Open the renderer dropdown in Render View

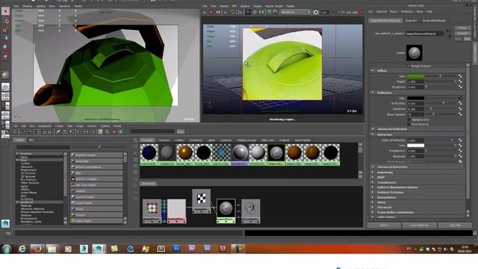[x=296, y=12]
